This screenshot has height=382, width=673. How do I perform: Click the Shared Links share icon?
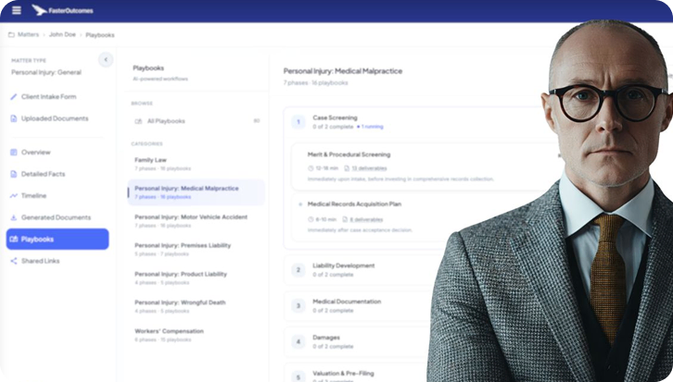14,261
